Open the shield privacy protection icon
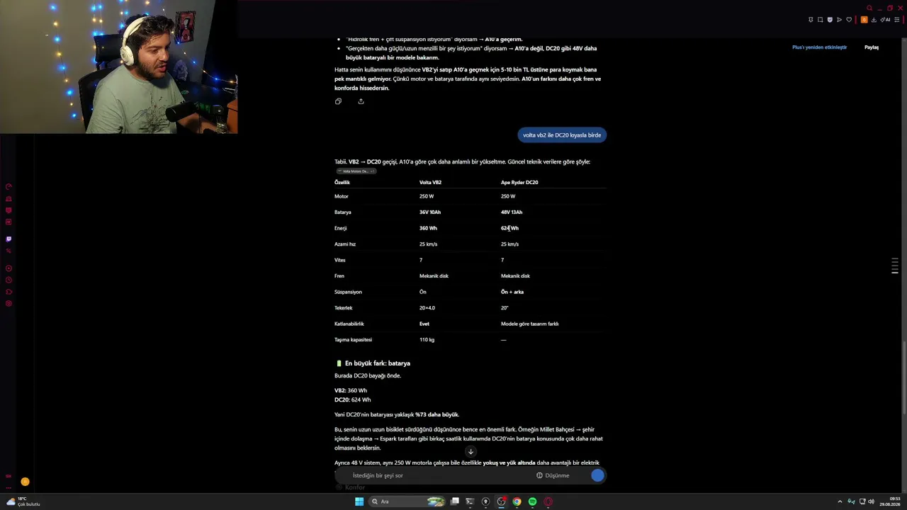 point(830,20)
